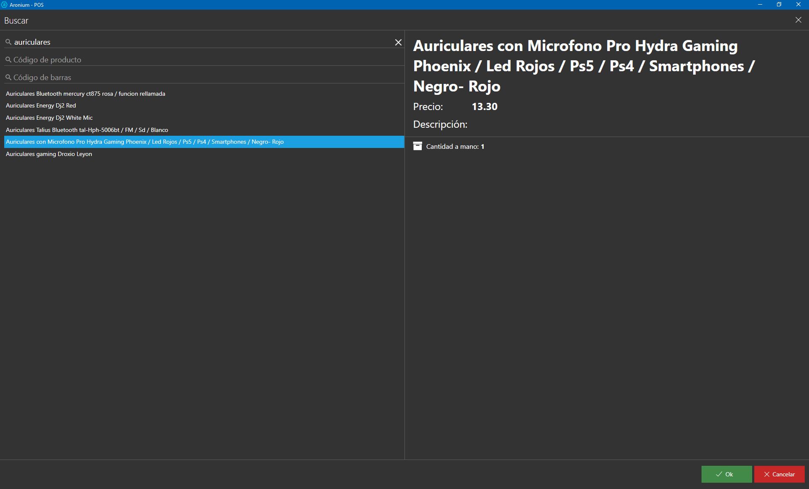This screenshot has width=809, height=489.
Task: Focus the auriculares name search field
Action: point(202,42)
